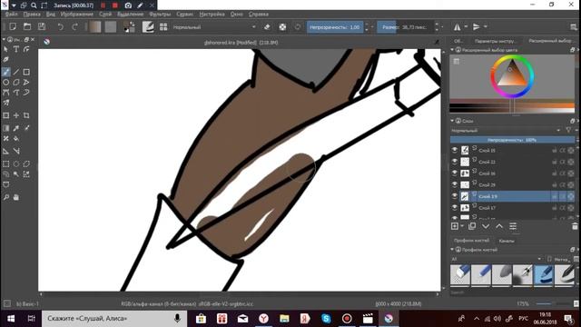Toggle vertical mirror mode
The width and height of the screenshot is (581, 327).
[477, 26]
